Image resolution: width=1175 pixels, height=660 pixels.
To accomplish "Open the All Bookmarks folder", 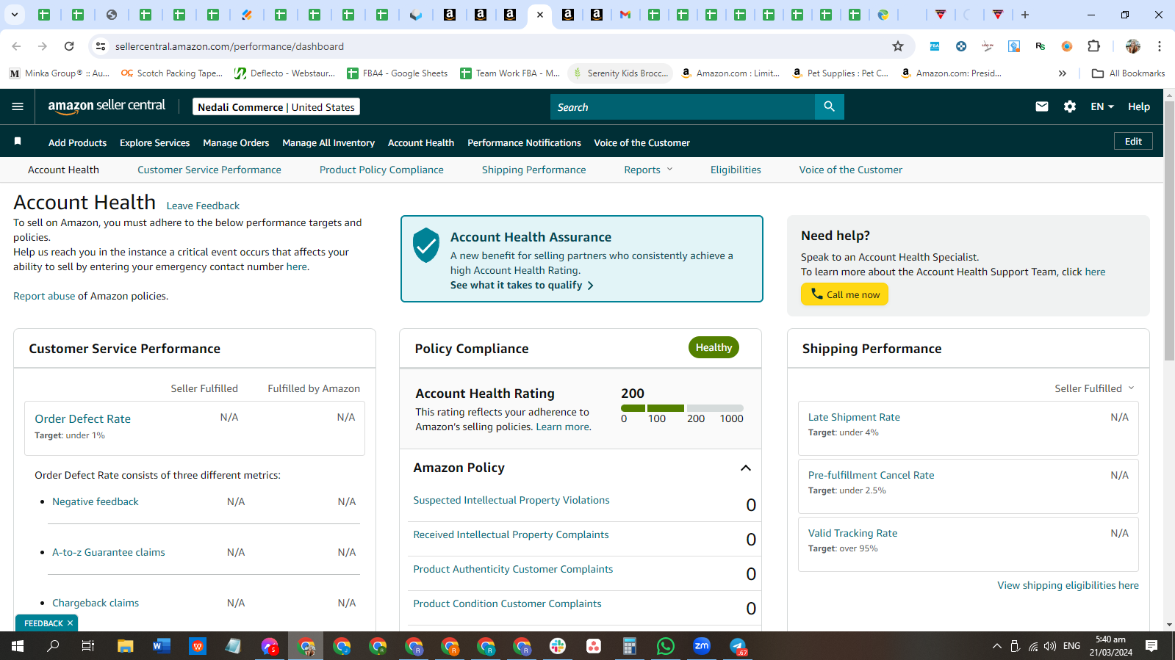I will coord(1129,73).
